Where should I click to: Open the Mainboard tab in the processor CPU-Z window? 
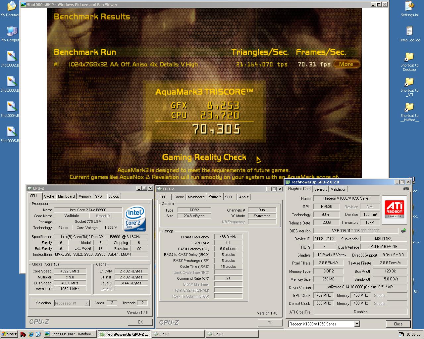[66, 196]
